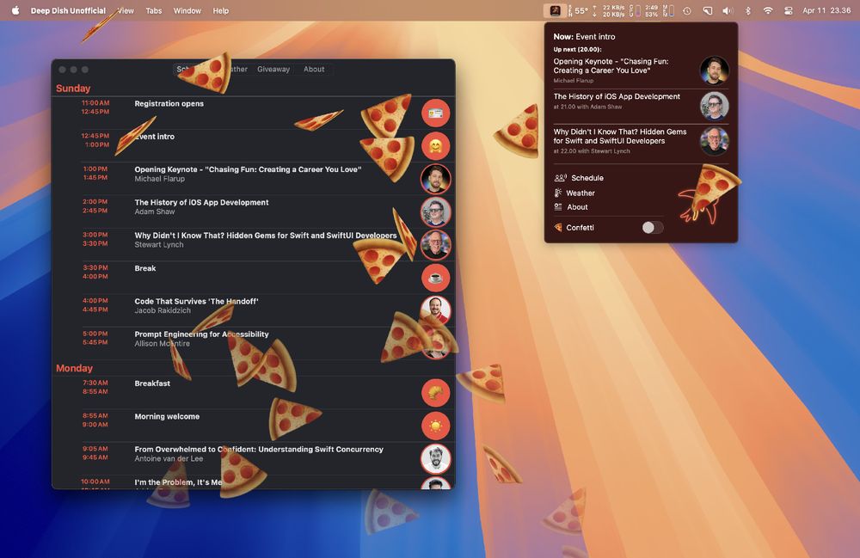Toggle the Confetti switch
The image size is (860, 558).
pyautogui.click(x=653, y=228)
